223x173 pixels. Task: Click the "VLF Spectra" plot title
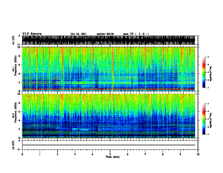32,34
